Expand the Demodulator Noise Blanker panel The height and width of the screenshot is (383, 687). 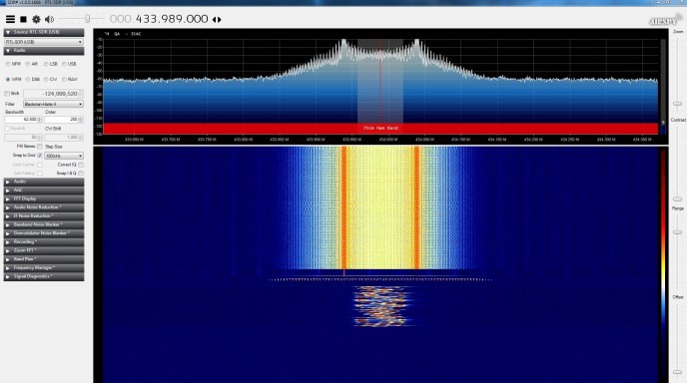click(x=44, y=233)
